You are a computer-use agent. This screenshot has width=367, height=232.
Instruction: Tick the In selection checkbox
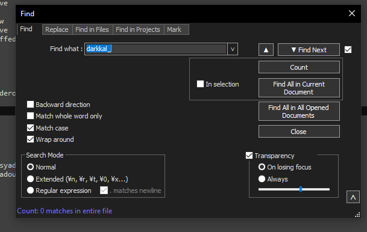200,84
